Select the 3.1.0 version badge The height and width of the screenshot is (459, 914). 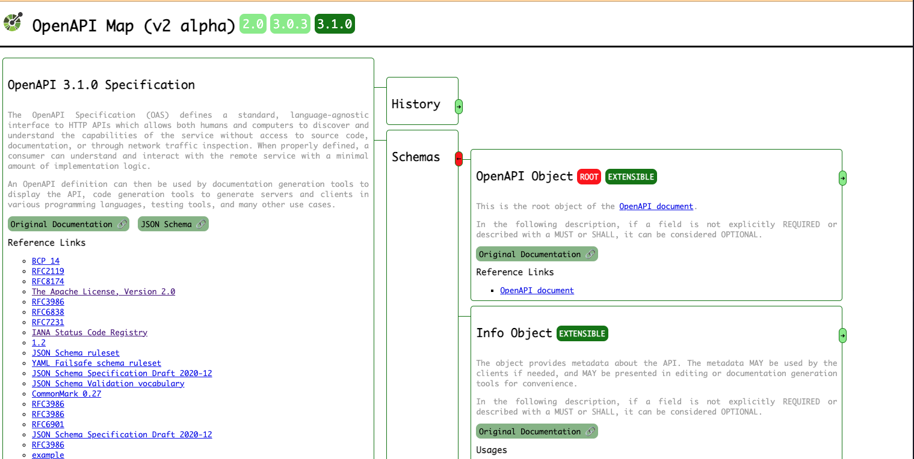(335, 24)
